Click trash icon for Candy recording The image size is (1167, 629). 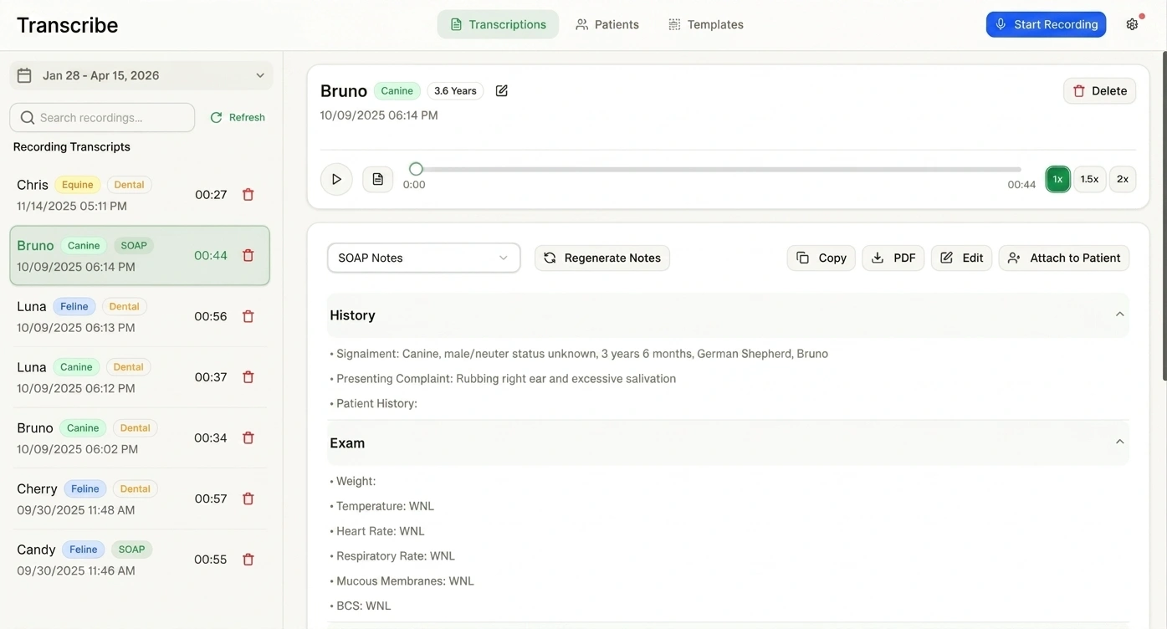pyautogui.click(x=248, y=560)
